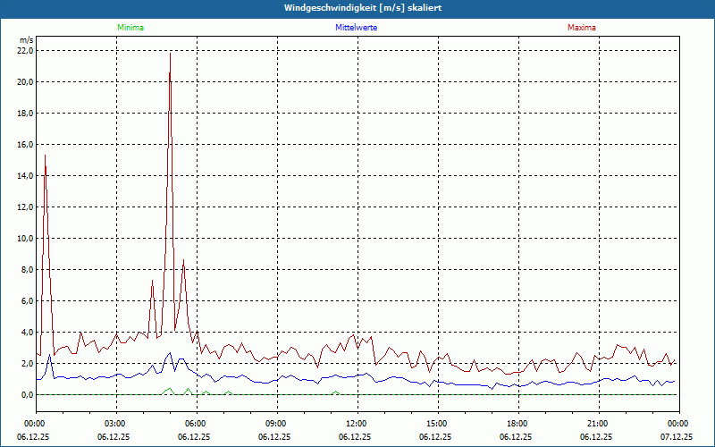Click the 14,0 y-axis value
The image size is (715, 447).
coord(26,175)
